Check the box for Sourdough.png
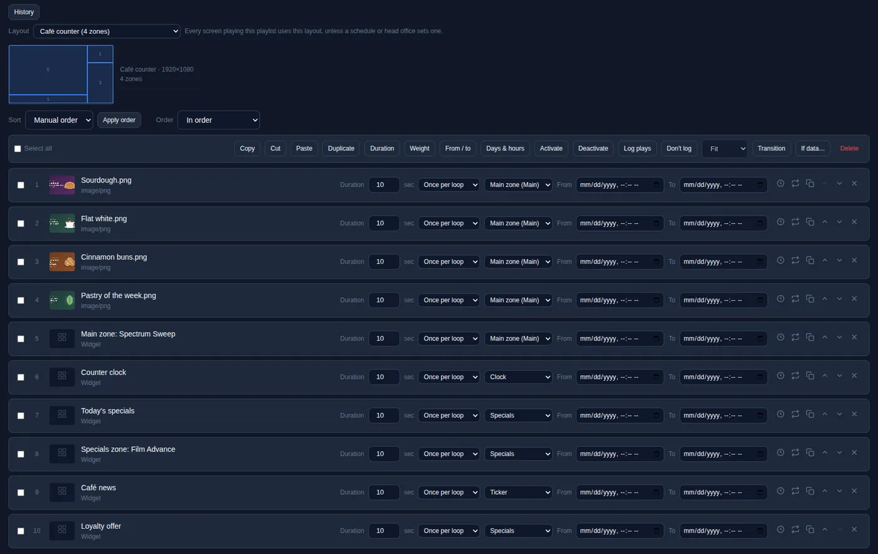The height and width of the screenshot is (554, 878). tap(21, 185)
